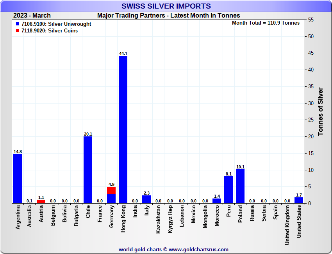
Task: Click the Mongolia axis label
Action: point(205,216)
